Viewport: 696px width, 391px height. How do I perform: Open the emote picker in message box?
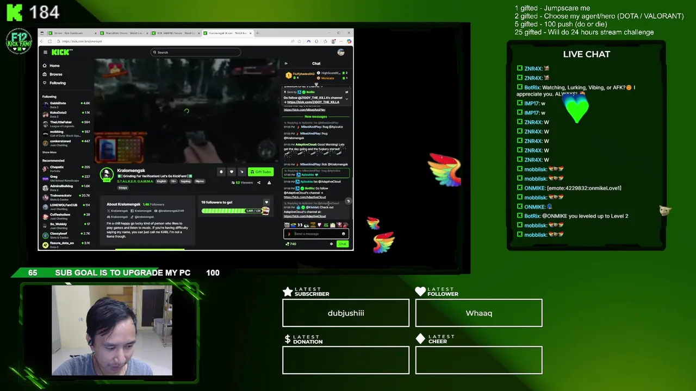[x=343, y=234]
